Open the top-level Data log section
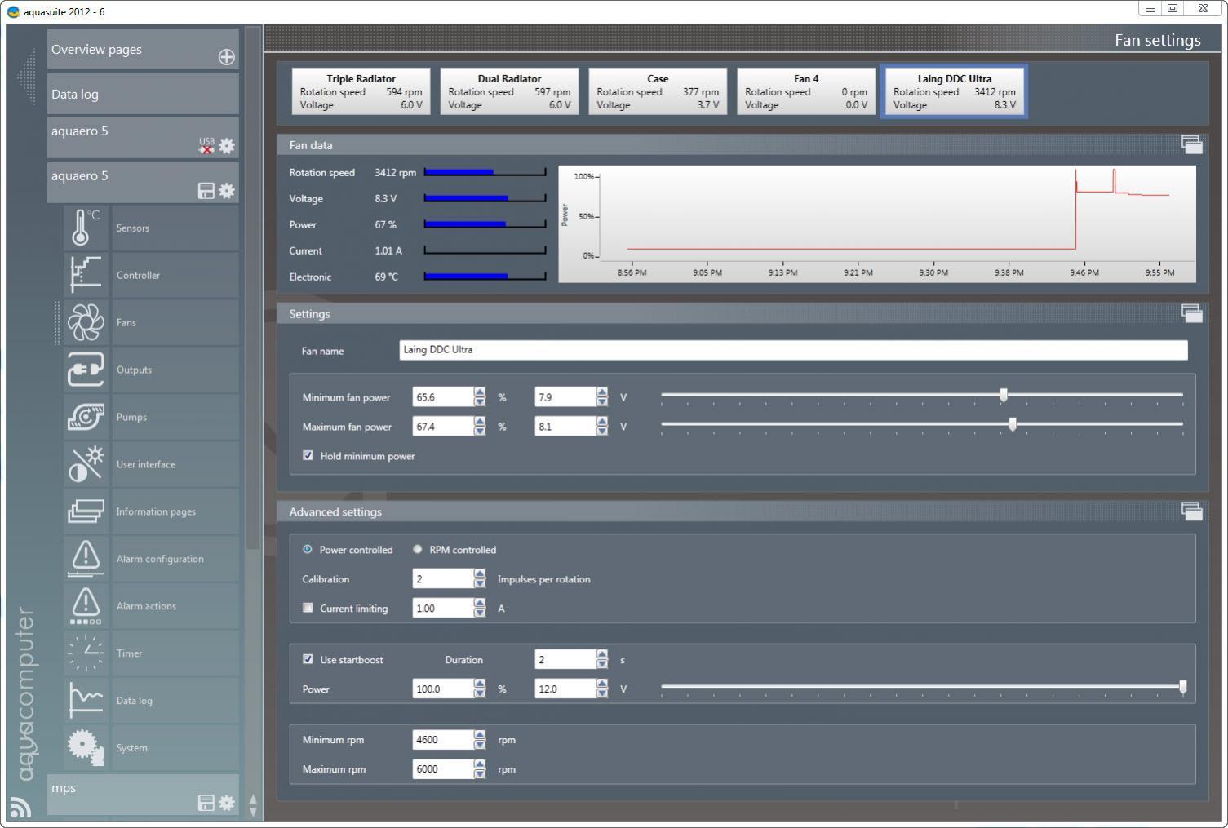Viewport: 1228px width, 828px height. pyautogui.click(x=143, y=95)
